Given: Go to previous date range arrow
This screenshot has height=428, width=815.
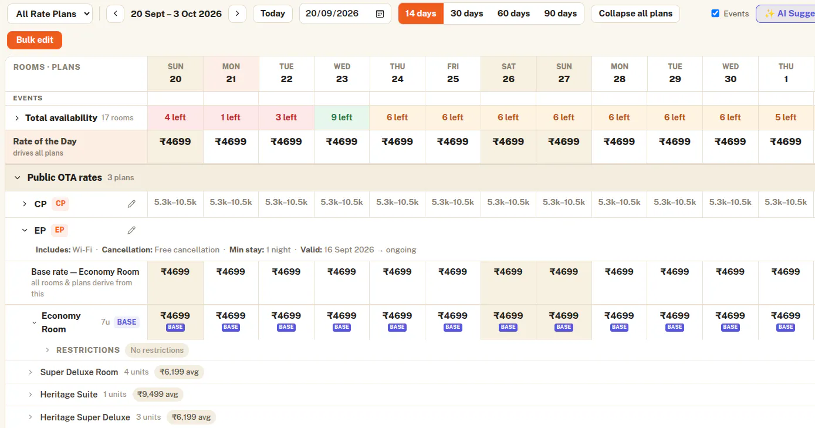Looking at the screenshot, I should click(116, 14).
